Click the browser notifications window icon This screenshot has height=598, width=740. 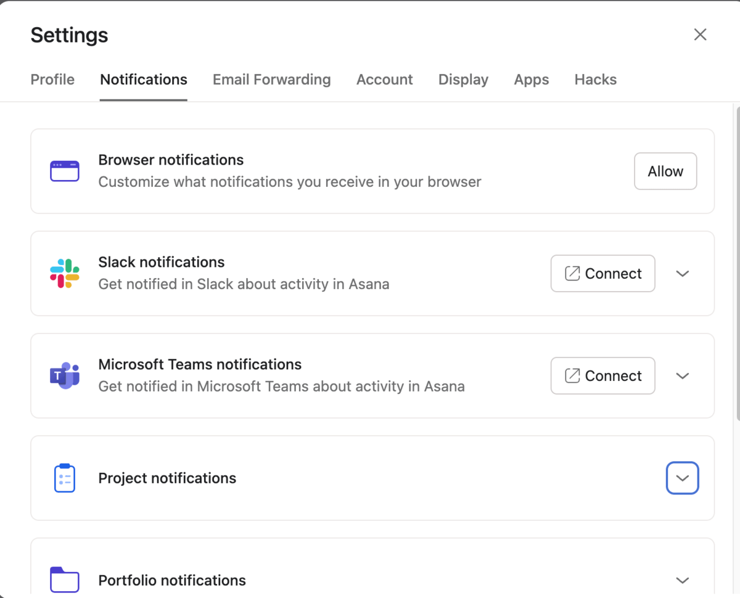point(64,171)
